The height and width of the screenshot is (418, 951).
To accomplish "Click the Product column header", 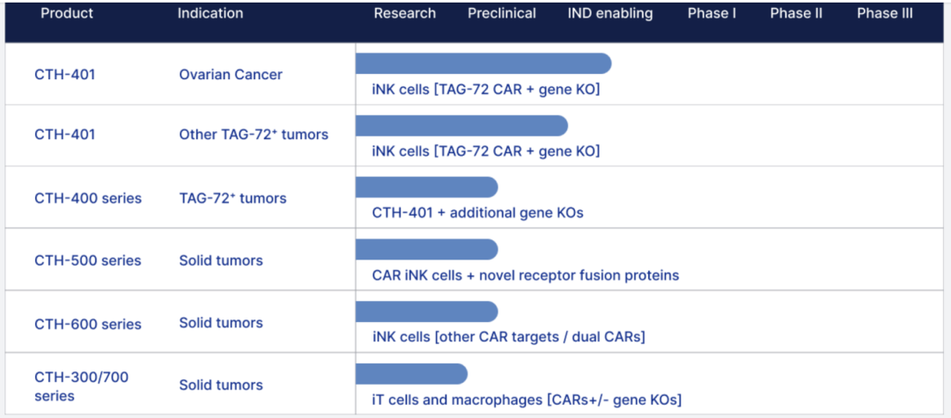I will (67, 13).
